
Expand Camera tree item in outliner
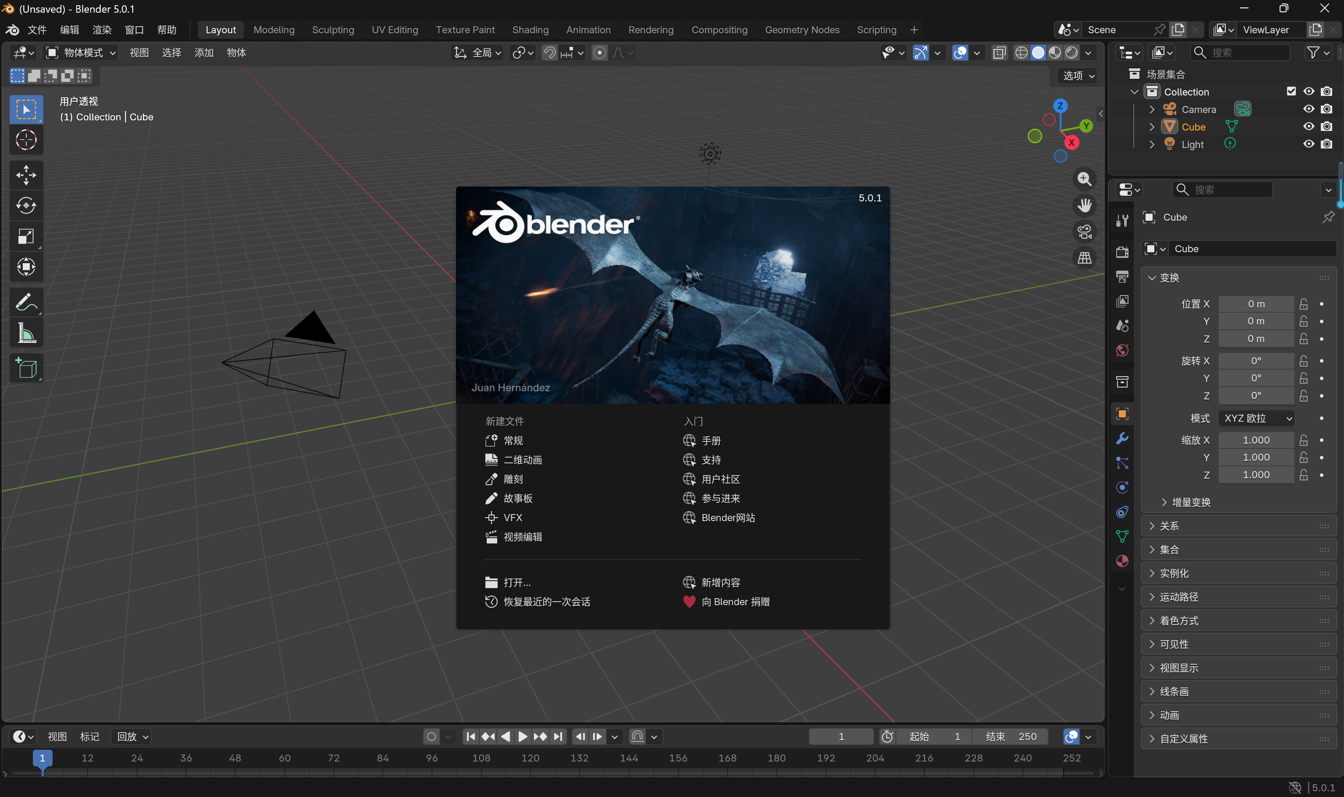(x=1151, y=109)
